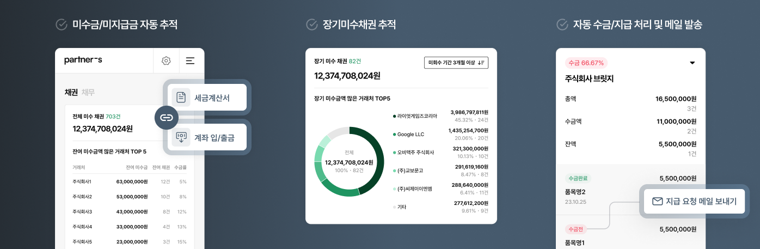760x249 pixels.
Task: Click 지급 요청 메일 보내기 button
Action: (x=694, y=201)
